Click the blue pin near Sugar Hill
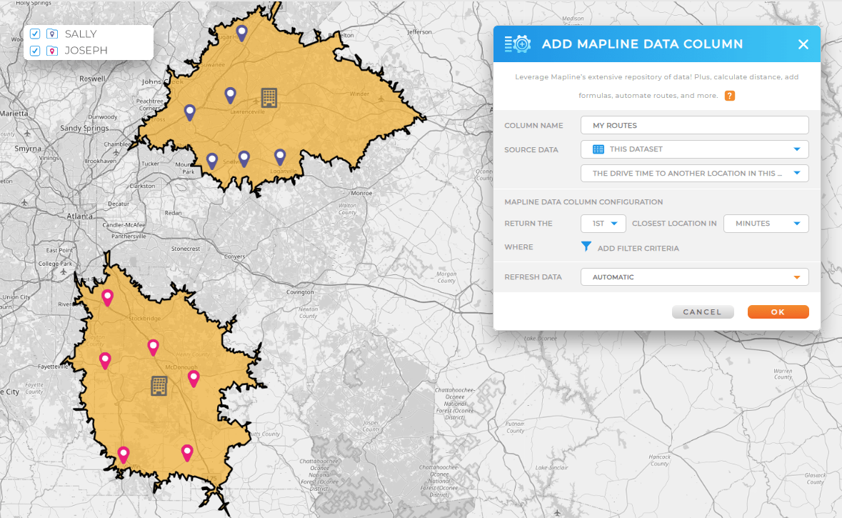842x518 pixels. (241, 33)
